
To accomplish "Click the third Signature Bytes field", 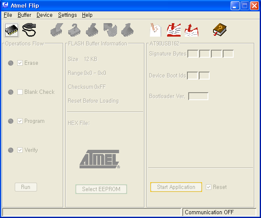I will [x=216, y=53].
